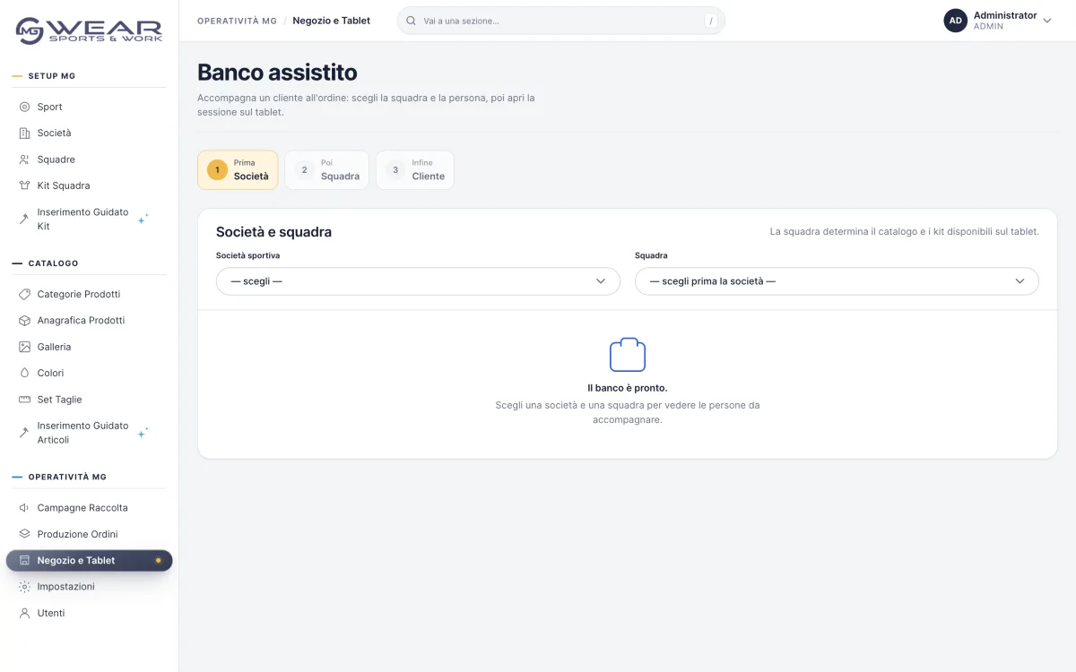Click the Negozio e Tablet breadcrumb
The width and height of the screenshot is (1076, 672).
(x=332, y=21)
